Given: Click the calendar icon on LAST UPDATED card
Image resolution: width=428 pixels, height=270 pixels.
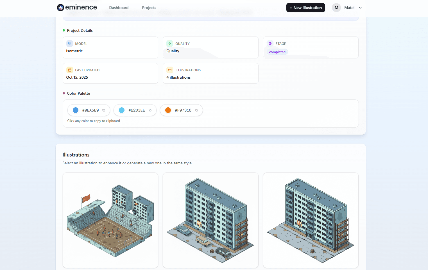Looking at the screenshot, I should (x=69, y=70).
